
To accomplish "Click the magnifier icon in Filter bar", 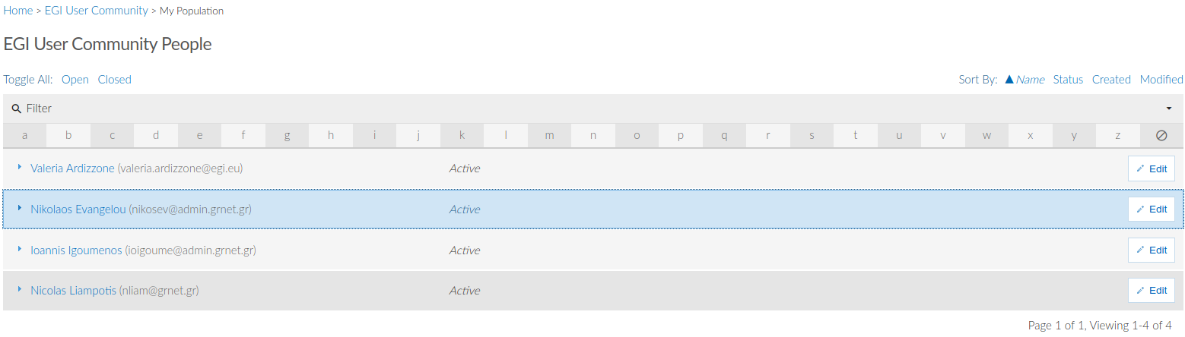I will pyautogui.click(x=16, y=109).
